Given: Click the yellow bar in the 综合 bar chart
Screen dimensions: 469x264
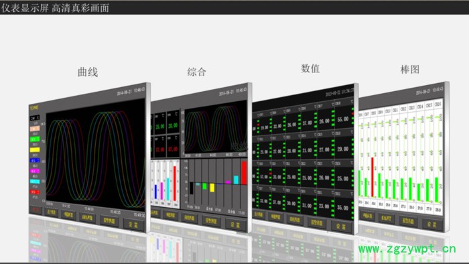Looking at the screenshot, I should click(212, 188).
